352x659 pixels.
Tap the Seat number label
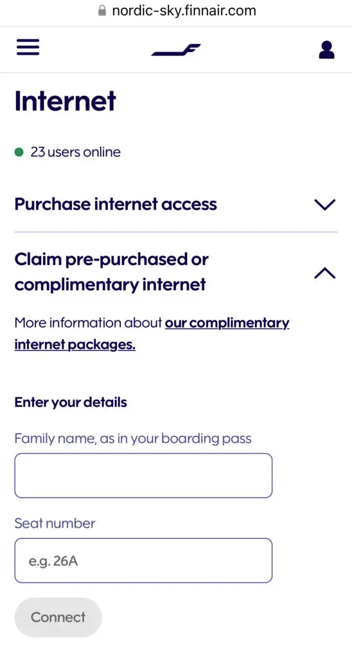tap(55, 523)
